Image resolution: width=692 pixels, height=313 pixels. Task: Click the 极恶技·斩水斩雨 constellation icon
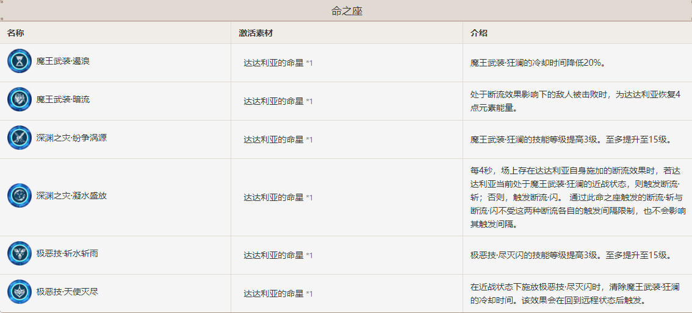20,253
